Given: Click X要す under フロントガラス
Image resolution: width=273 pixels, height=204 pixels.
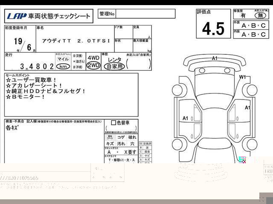Looking at the screenshot, I should pyautogui.click(x=130, y=152).
